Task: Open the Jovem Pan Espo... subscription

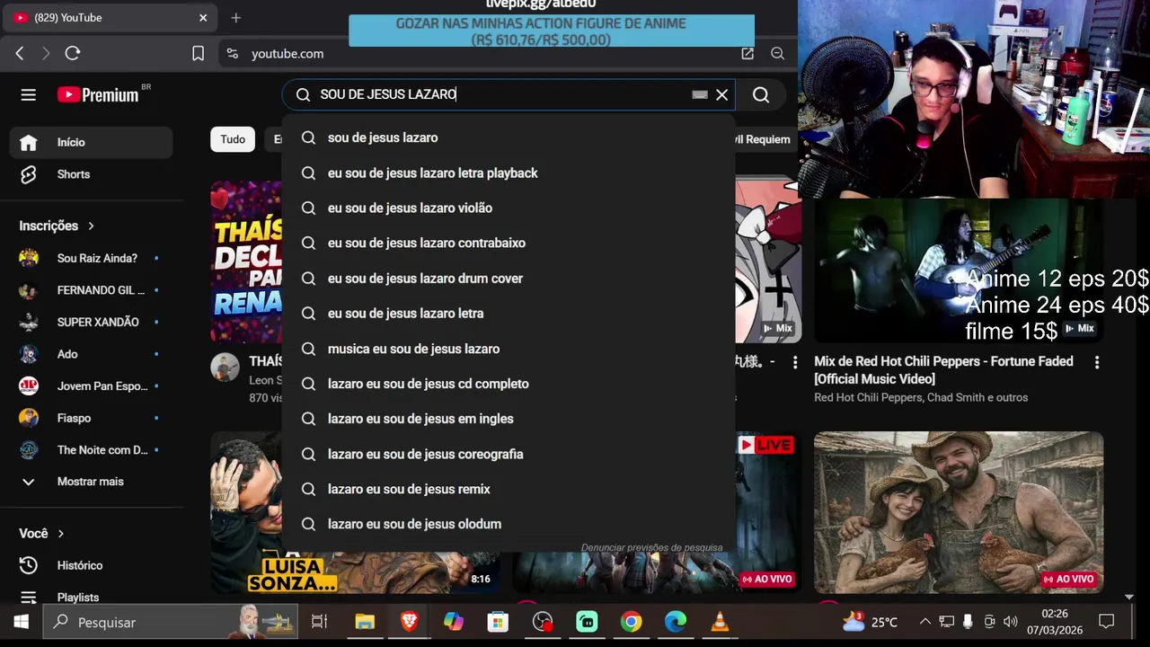Action: coord(91,386)
